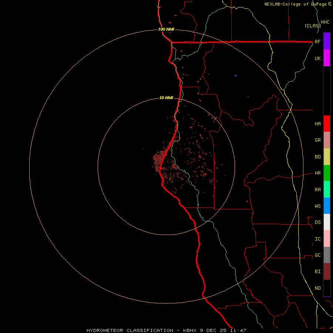Click the dark green HR swatch

pyautogui.click(x=327, y=173)
